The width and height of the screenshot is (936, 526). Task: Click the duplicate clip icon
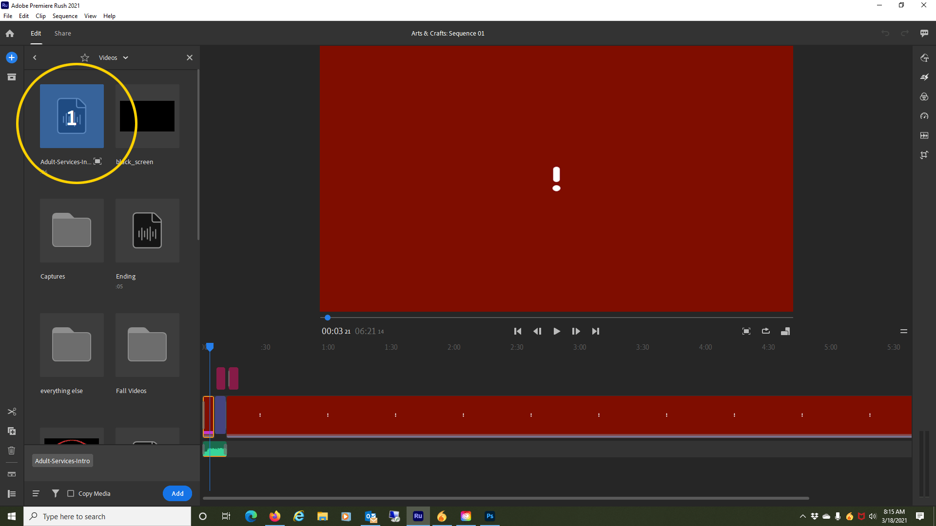click(x=12, y=431)
